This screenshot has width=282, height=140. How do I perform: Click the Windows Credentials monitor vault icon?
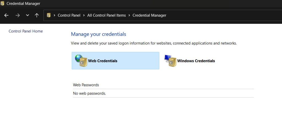tap(170, 61)
